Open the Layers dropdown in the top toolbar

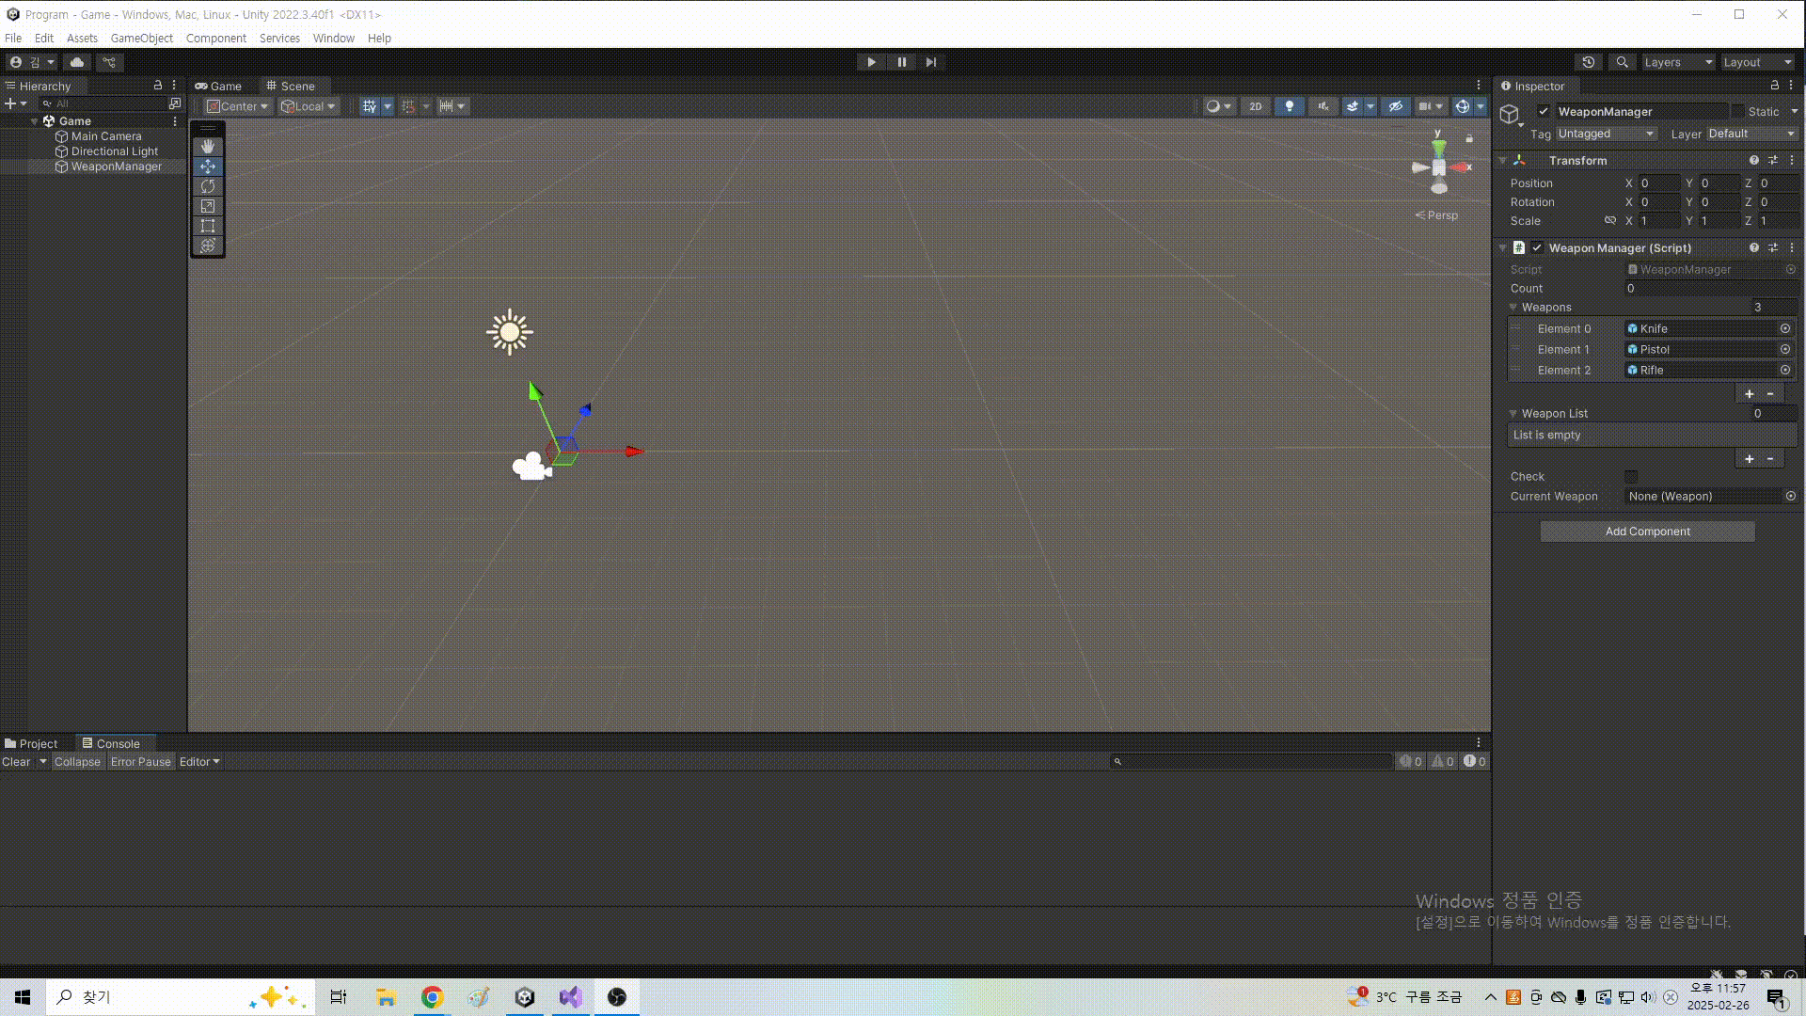pyautogui.click(x=1677, y=62)
